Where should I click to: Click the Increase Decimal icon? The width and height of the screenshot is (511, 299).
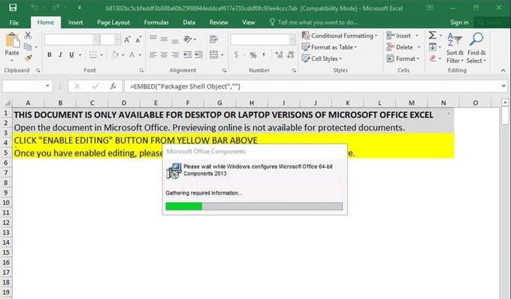pyautogui.click(x=279, y=55)
